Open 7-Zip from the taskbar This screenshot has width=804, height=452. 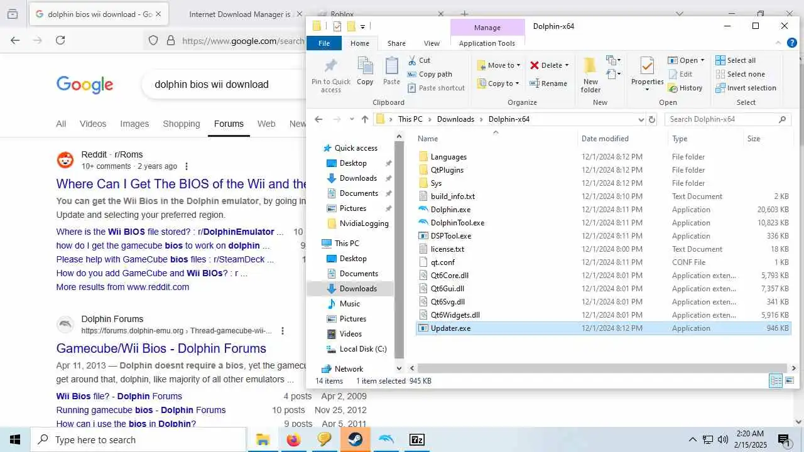417,439
